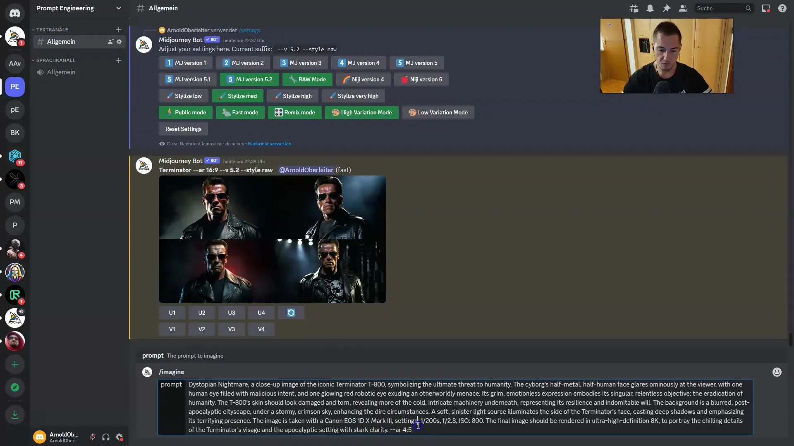Download apps icon in server list
This screenshot has width=794, height=446.
tap(15, 415)
